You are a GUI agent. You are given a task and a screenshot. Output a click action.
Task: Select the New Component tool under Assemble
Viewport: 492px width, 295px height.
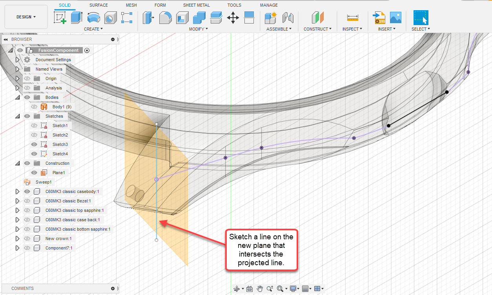[271, 18]
